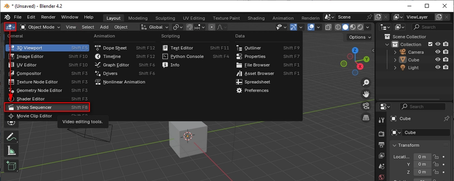The height and width of the screenshot is (181, 454).
Task: Expand the Light item in outliner
Action: pyautogui.click(x=395, y=67)
